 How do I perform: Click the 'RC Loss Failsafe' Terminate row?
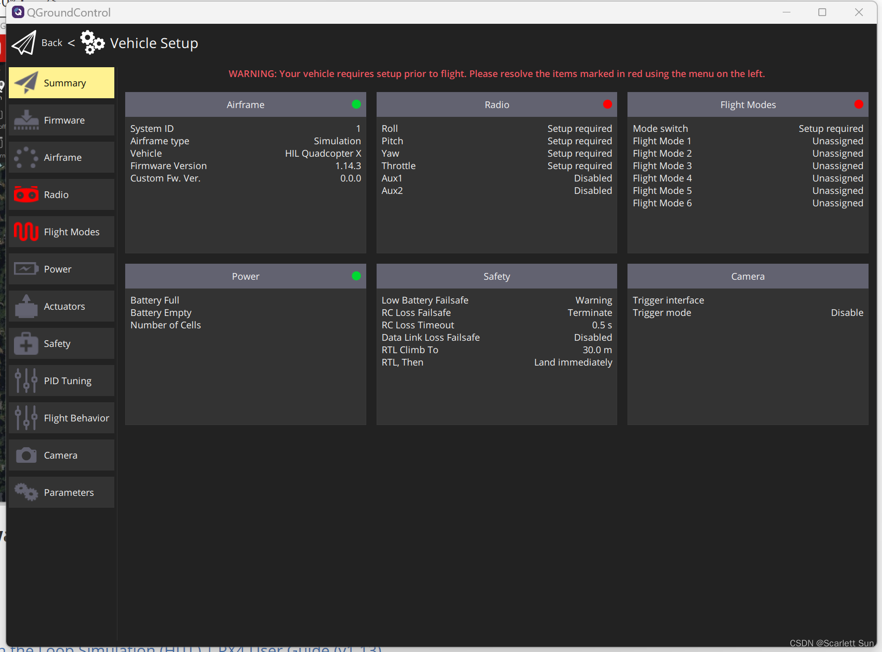[497, 313]
